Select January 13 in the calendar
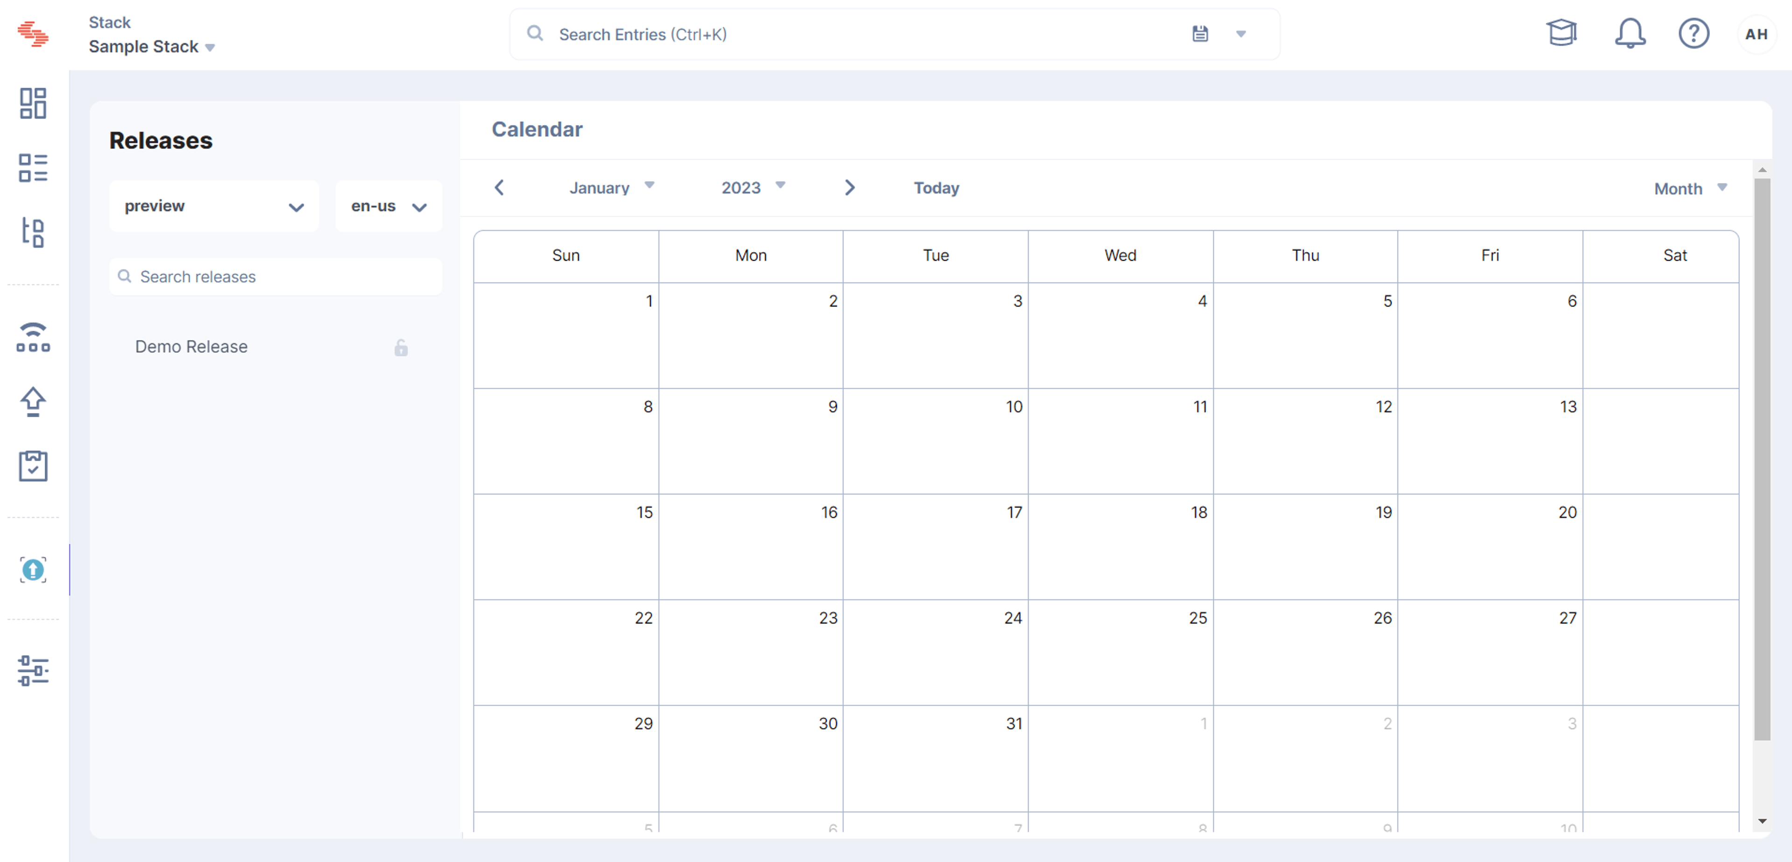This screenshot has height=862, width=1792. (1490, 441)
